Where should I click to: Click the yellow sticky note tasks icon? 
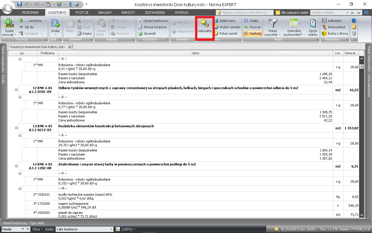coord(278,13)
